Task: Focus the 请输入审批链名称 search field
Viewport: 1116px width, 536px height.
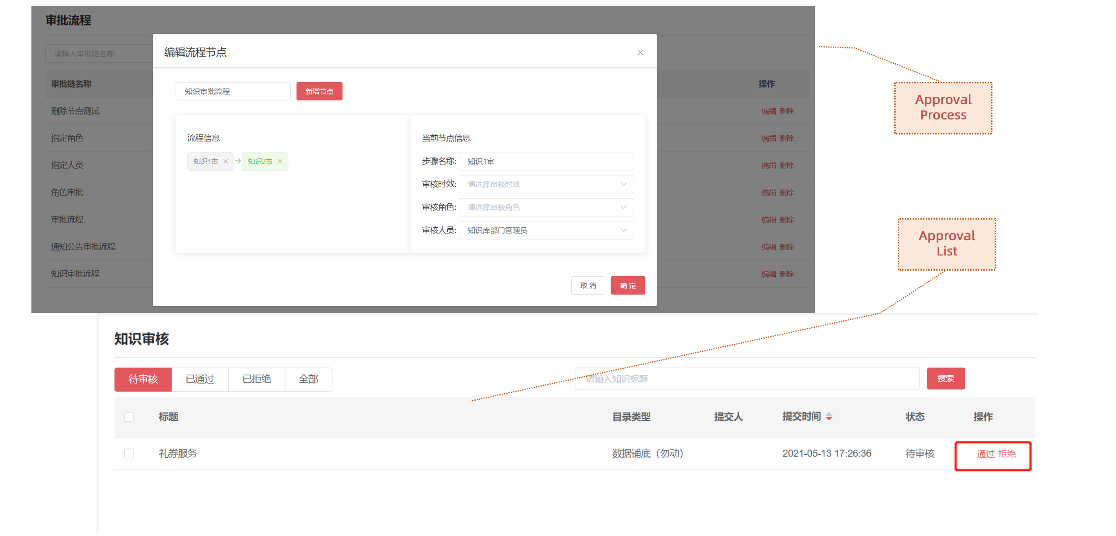Action: pos(100,54)
